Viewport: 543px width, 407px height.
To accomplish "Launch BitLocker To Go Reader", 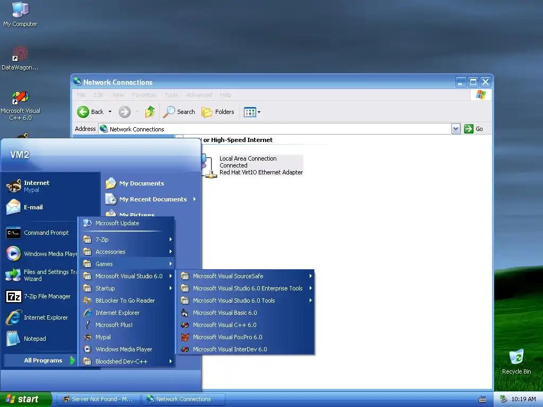I will pos(126,300).
